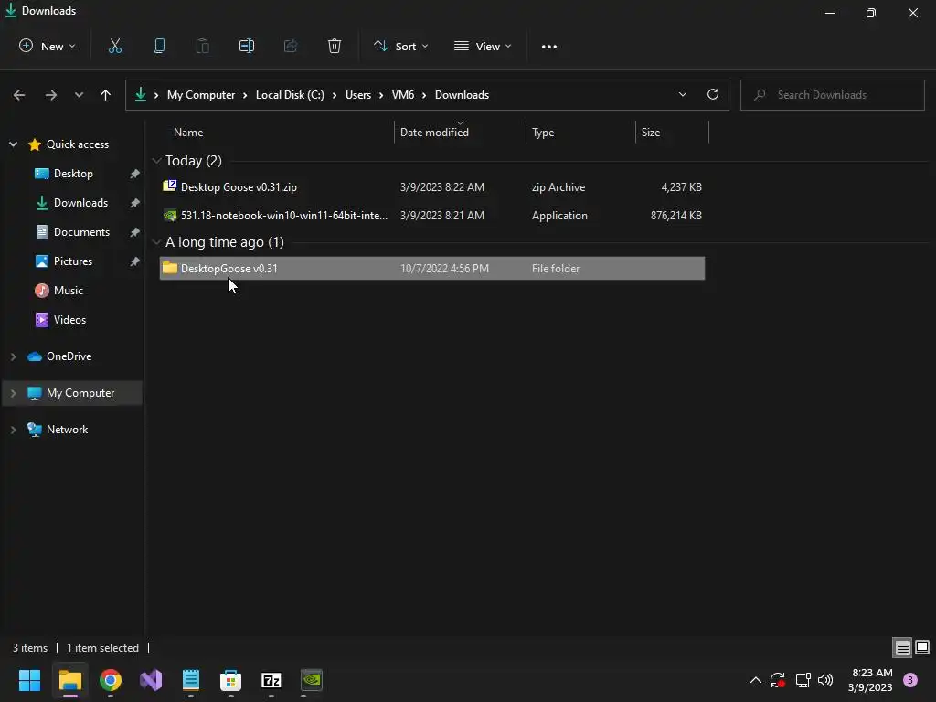
Task: Click the network tray icon
Action: (803, 680)
